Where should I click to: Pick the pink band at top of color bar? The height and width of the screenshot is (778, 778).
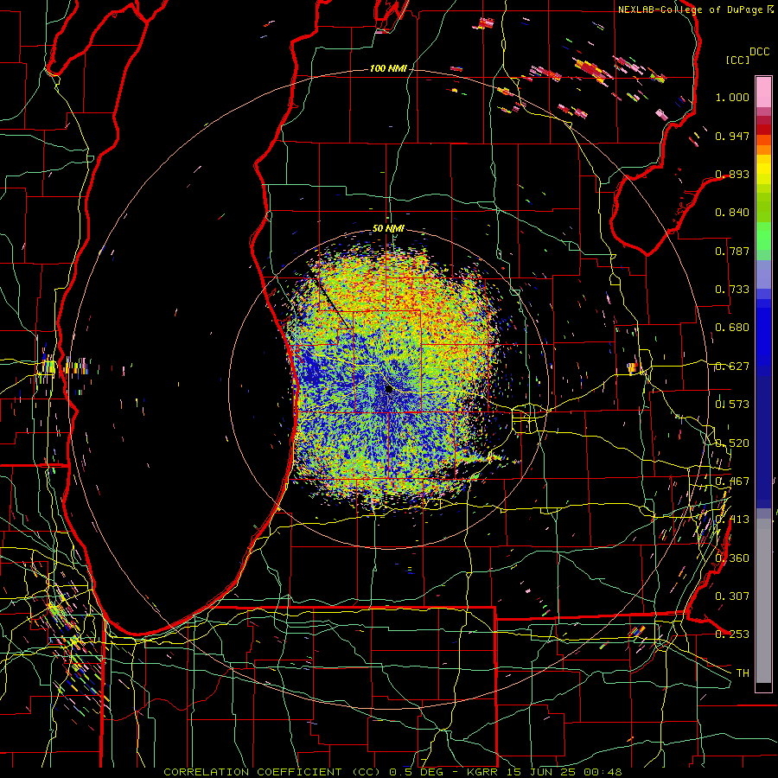click(763, 92)
